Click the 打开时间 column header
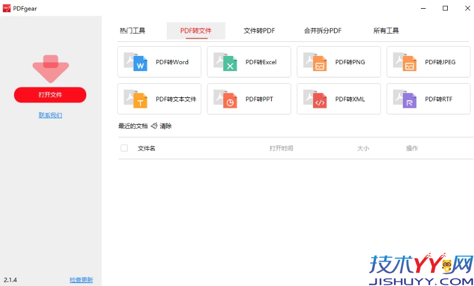Image resolution: width=474 pixels, height=286 pixels. pyautogui.click(x=281, y=149)
